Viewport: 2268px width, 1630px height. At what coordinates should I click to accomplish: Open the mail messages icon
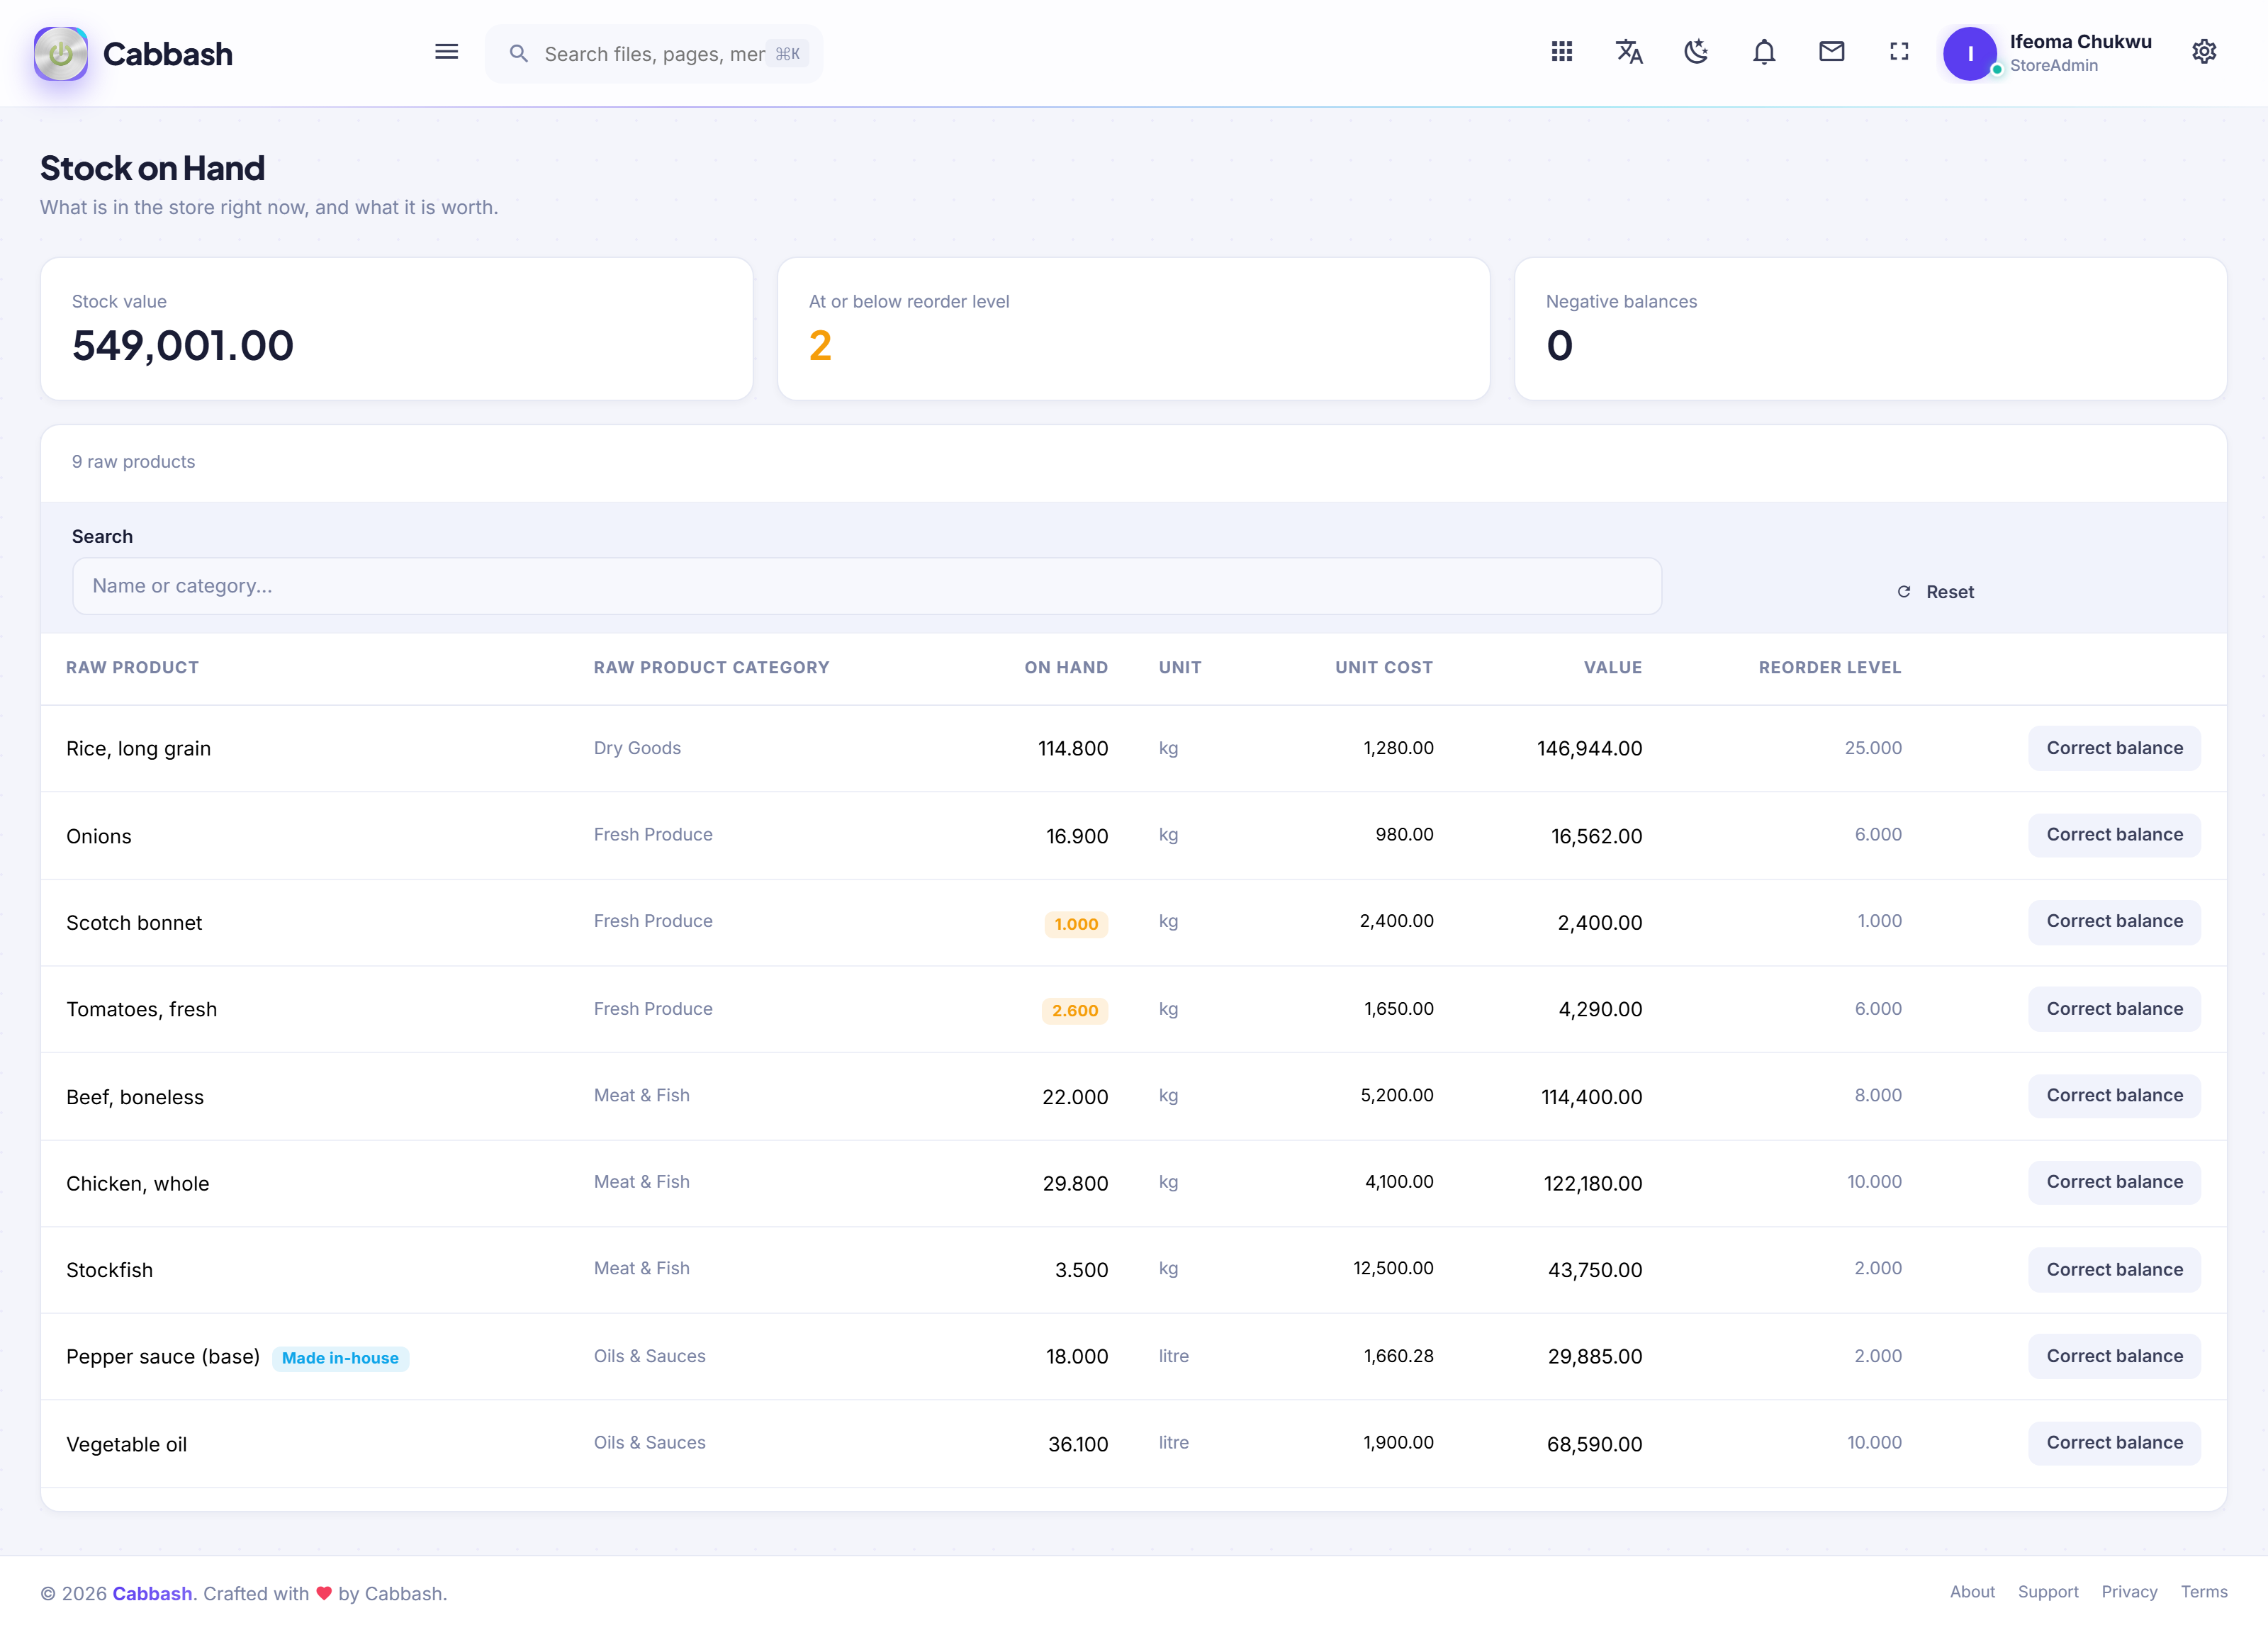click(x=1831, y=52)
